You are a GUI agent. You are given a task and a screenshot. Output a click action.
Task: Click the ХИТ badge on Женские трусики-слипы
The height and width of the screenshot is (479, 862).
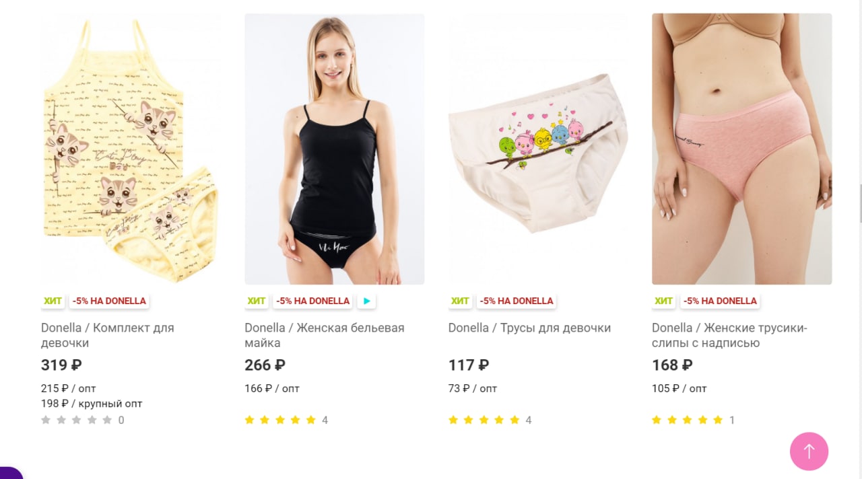tap(663, 301)
